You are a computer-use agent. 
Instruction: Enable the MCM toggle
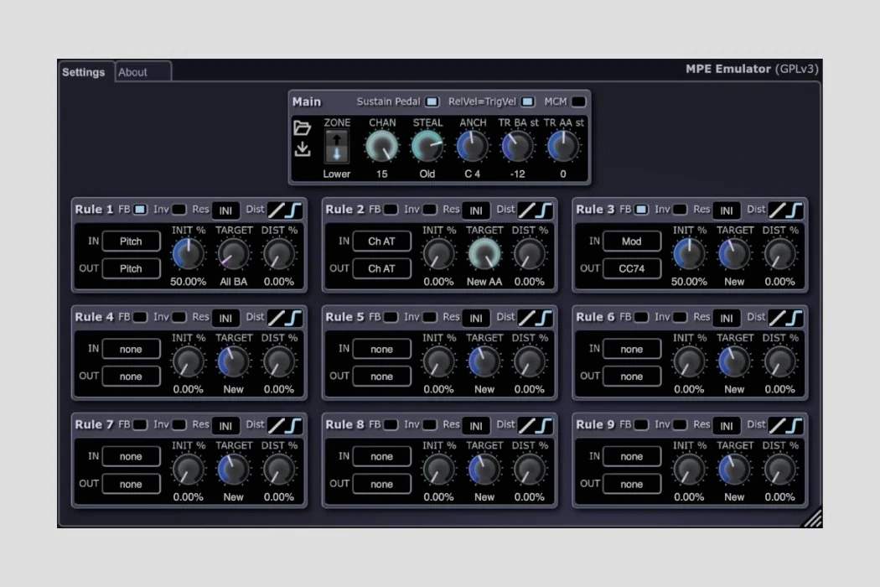578,101
